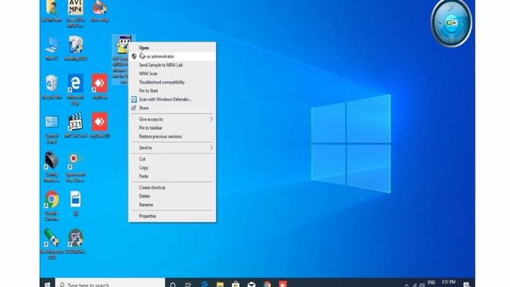Select the AnyDesk shortcut beside Microsoft Edge
Image resolution: width=510 pixels, height=287 pixels.
pos(100,87)
